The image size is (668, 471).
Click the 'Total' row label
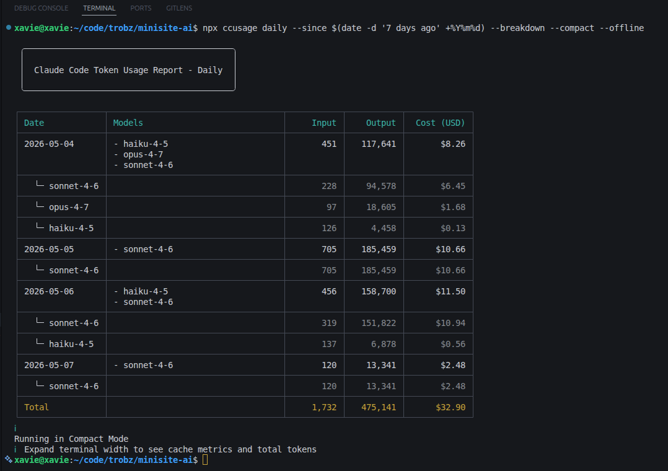pyautogui.click(x=37, y=408)
